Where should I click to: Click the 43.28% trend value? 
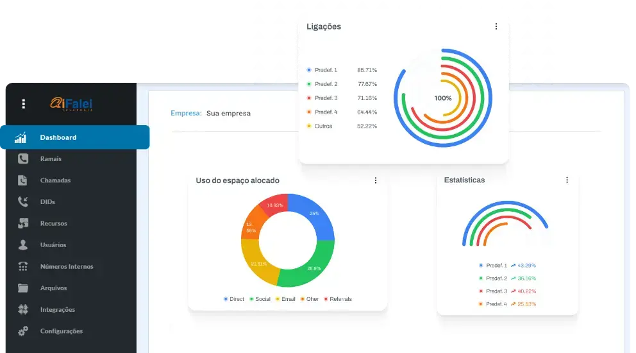527,266
